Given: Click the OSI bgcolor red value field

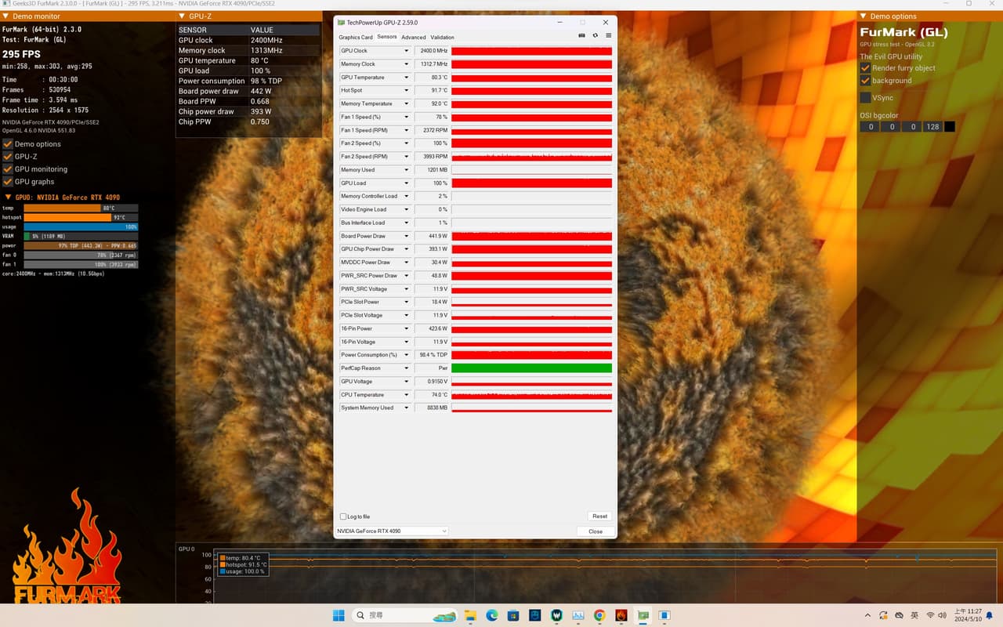Looking at the screenshot, I should (x=871, y=127).
